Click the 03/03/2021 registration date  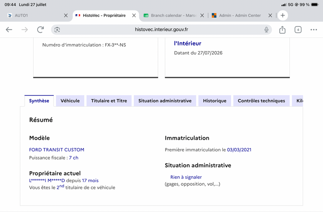(x=239, y=150)
